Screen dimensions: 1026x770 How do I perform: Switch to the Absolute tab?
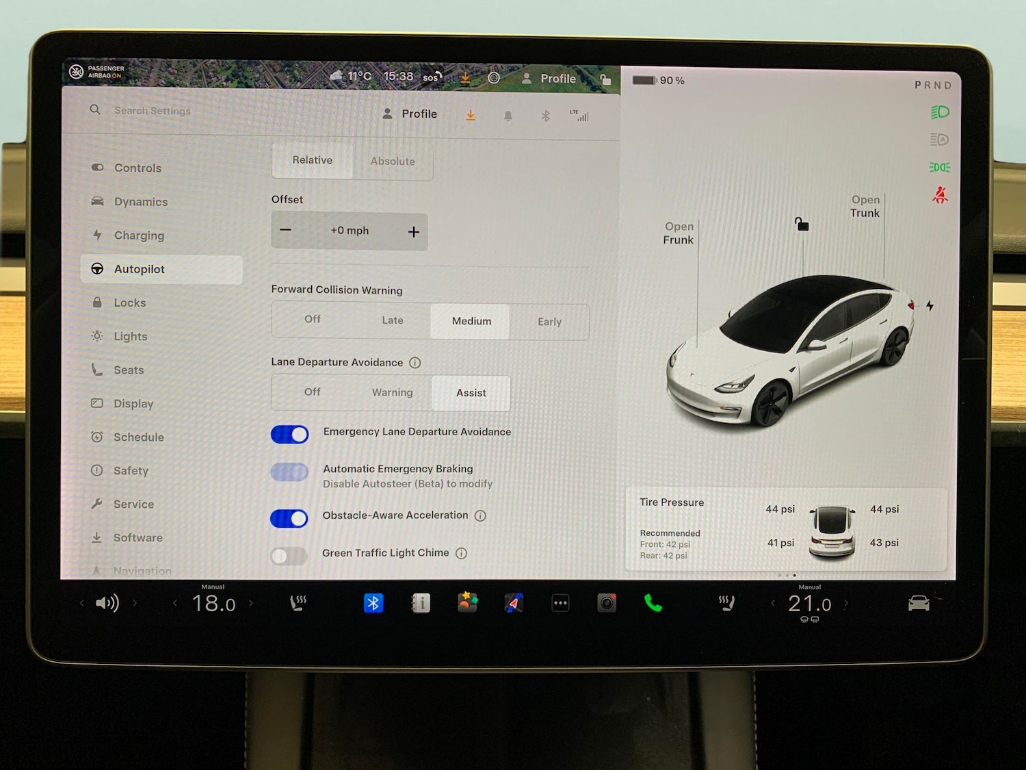click(393, 162)
